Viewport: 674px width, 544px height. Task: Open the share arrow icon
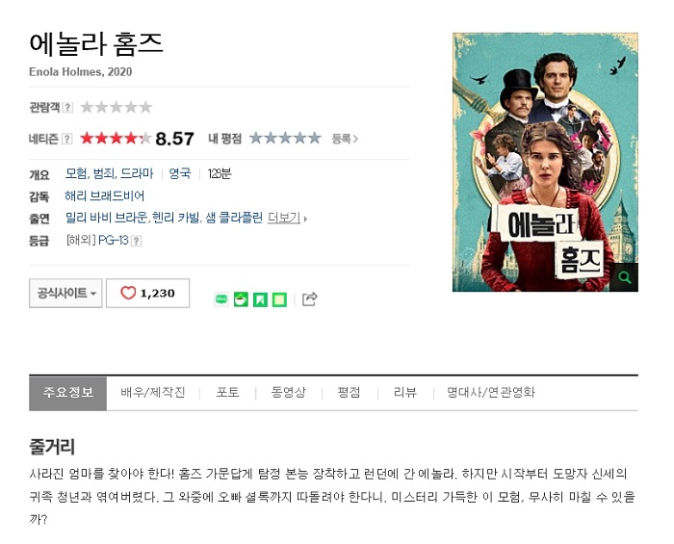tap(309, 299)
